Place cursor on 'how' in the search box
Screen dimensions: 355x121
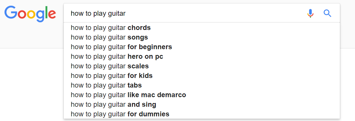pos(77,13)
